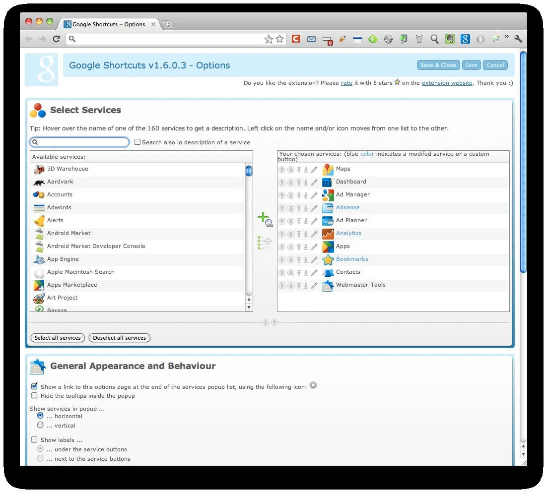
Task: Click the mail envelope extension icon
Action: point(311,39)
